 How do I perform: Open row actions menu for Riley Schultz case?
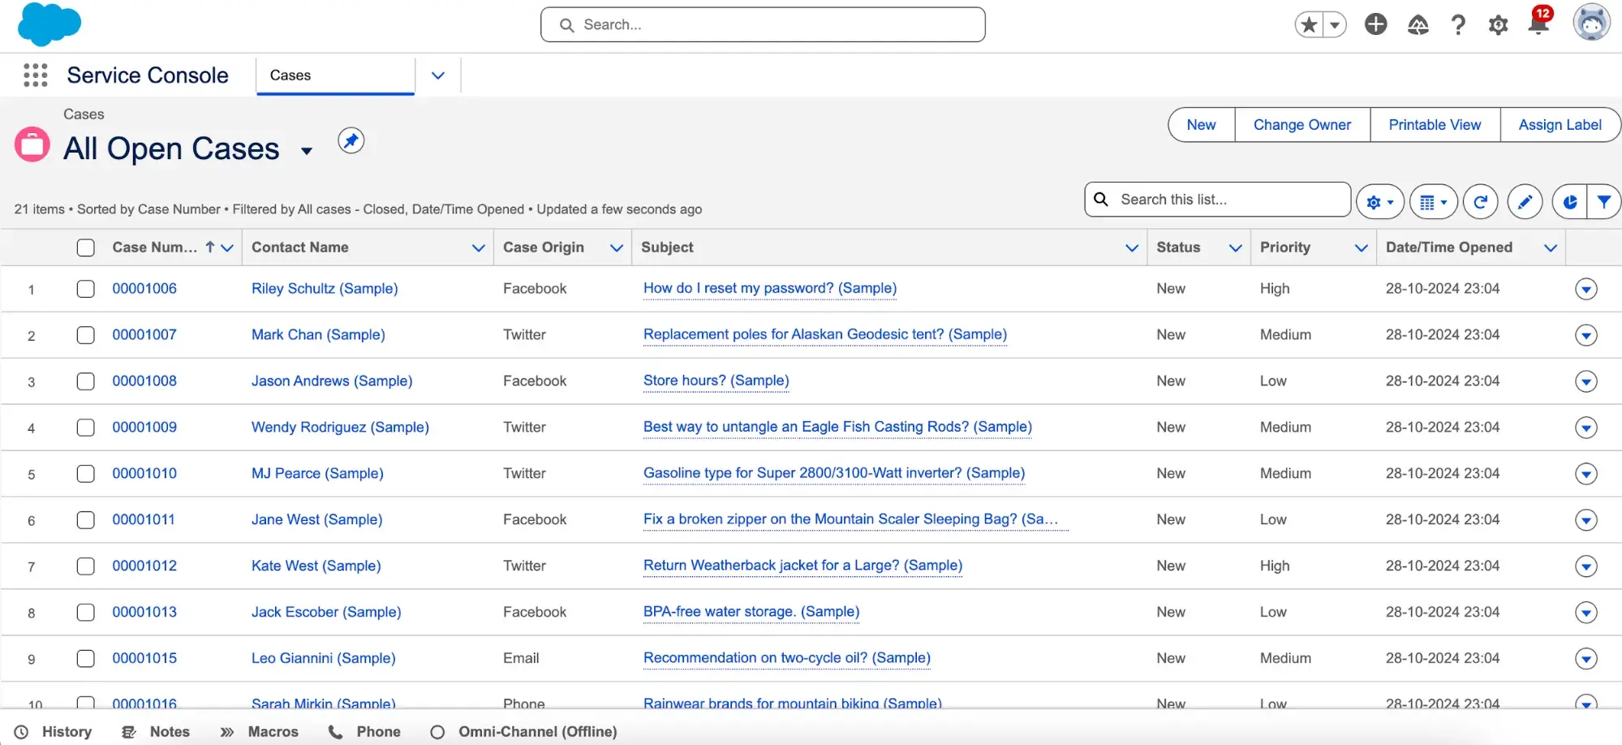[1585, 289]
